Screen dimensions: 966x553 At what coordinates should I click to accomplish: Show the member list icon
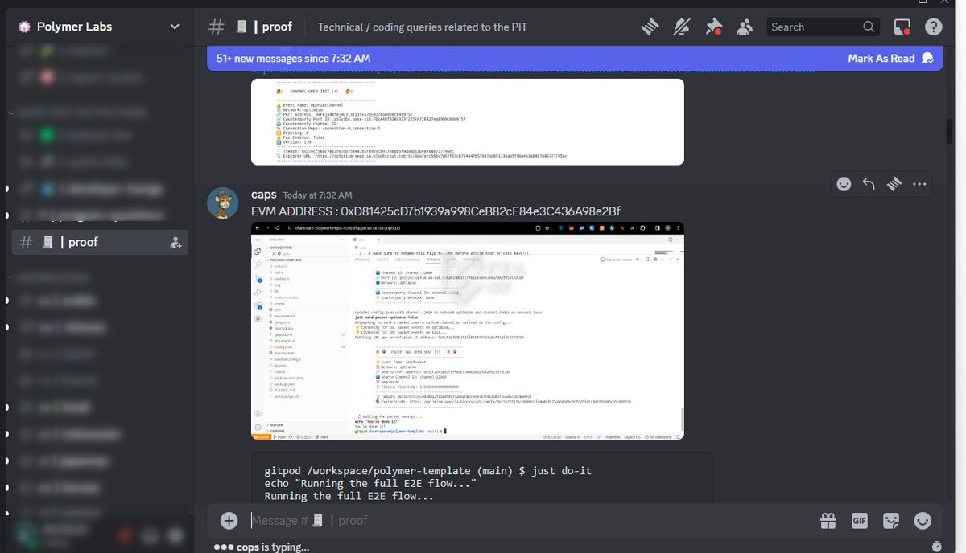click(745, 27)
